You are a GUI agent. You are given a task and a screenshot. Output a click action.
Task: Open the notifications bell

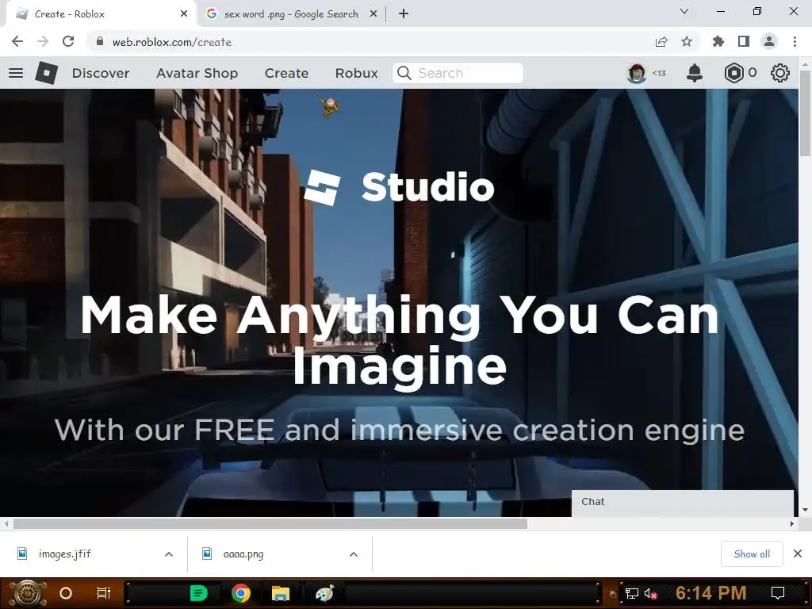tap(695, 73)
